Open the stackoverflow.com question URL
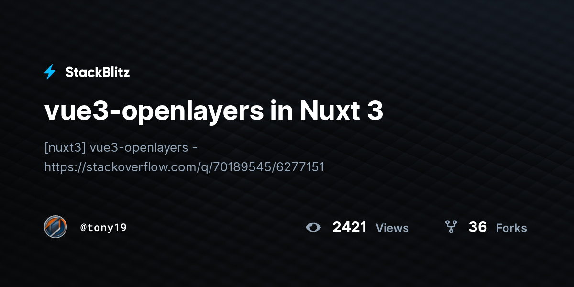Image resolution: width=574 pixels, height=287 pixels. click(x=184, y=167)
